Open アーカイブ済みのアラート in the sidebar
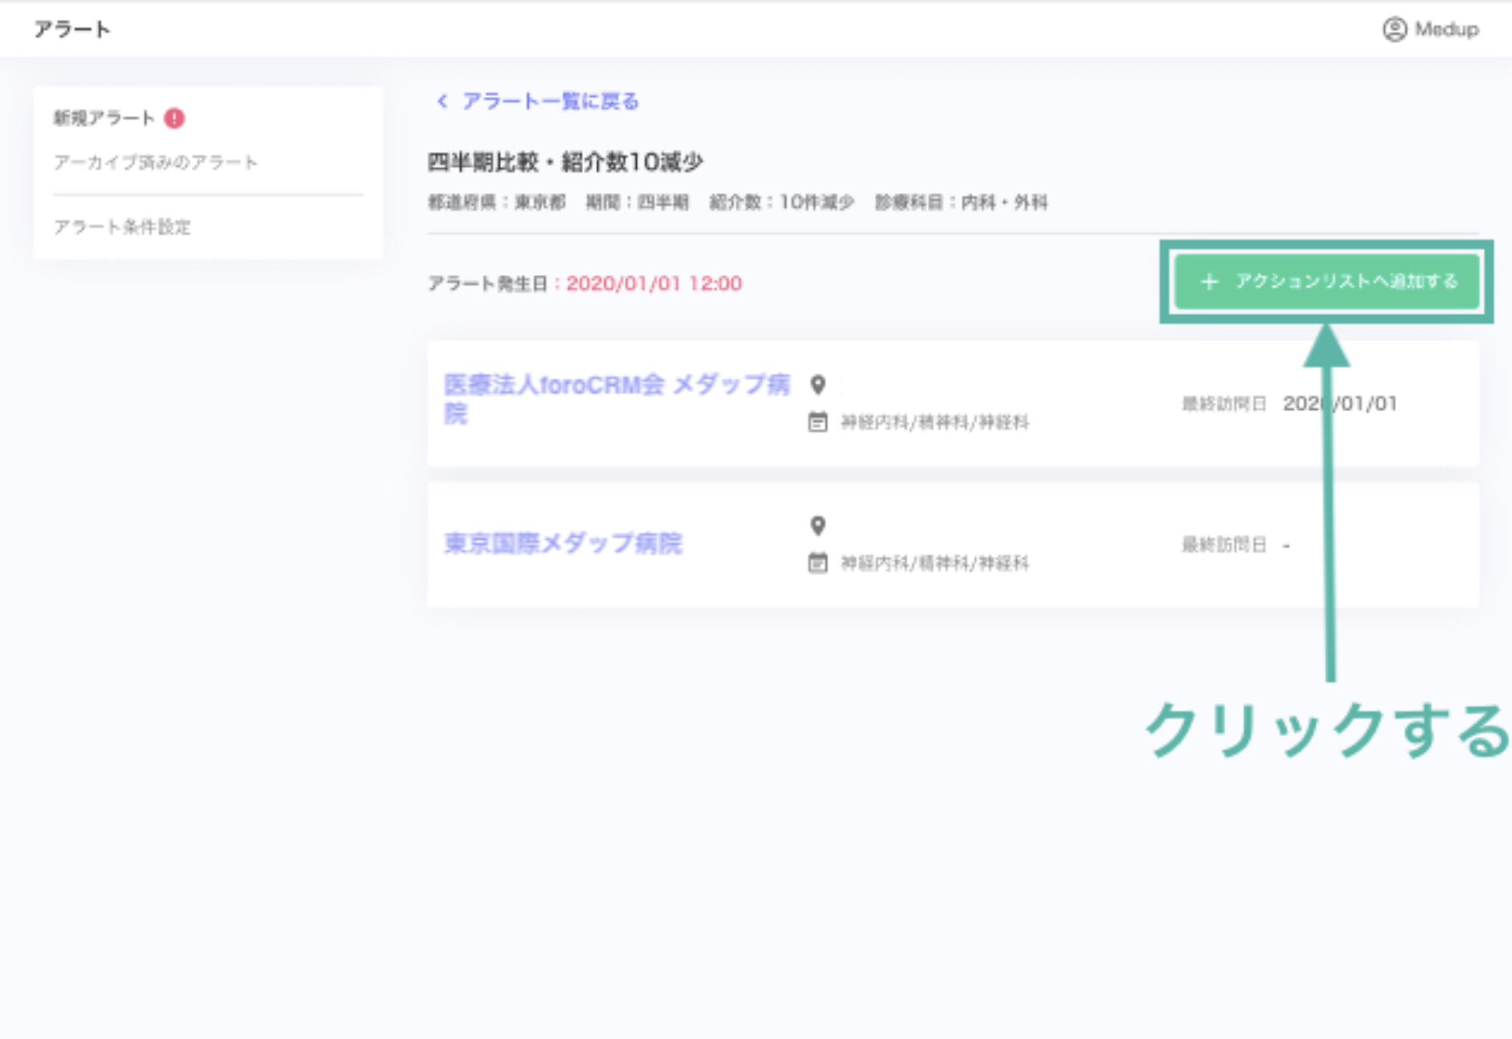The height and width of the screenshot is (1039, 1512). [156, 162]
